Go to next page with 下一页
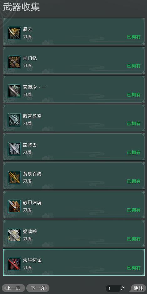This screenshot has height=294, width=147. [x=38, y=288]
